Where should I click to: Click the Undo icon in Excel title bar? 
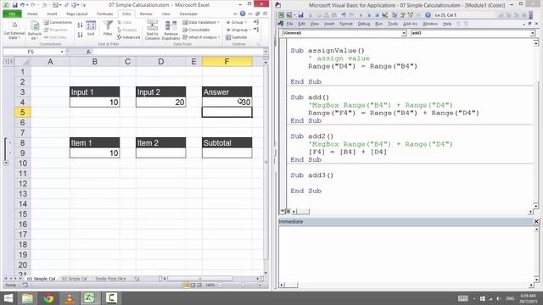pos(23,5)
